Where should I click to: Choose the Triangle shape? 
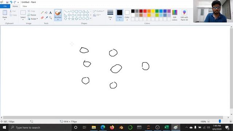(87, 11)
